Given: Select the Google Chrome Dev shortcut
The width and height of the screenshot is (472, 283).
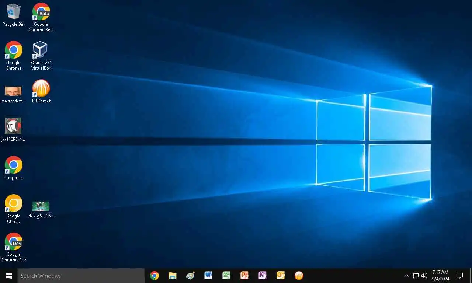Looking at the screenshot, I should point(14,247).
